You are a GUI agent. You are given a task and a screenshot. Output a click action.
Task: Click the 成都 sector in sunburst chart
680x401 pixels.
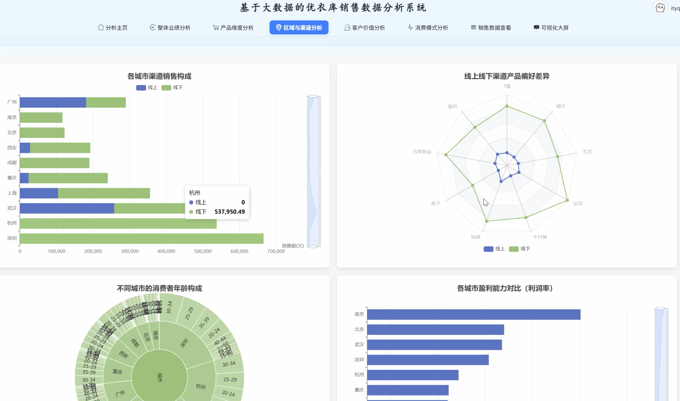coord(135,343)
